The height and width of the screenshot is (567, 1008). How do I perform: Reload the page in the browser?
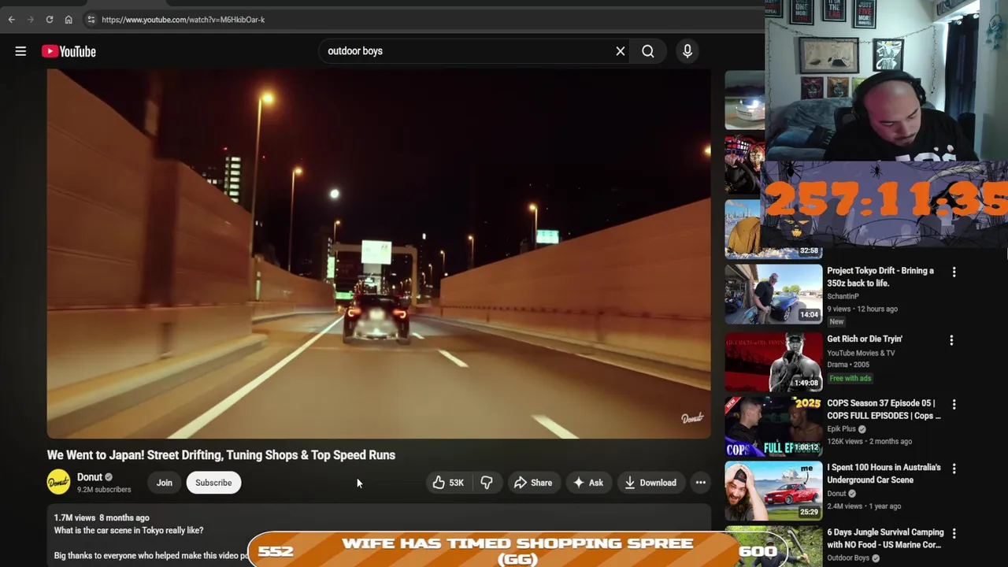coord(49,20)
